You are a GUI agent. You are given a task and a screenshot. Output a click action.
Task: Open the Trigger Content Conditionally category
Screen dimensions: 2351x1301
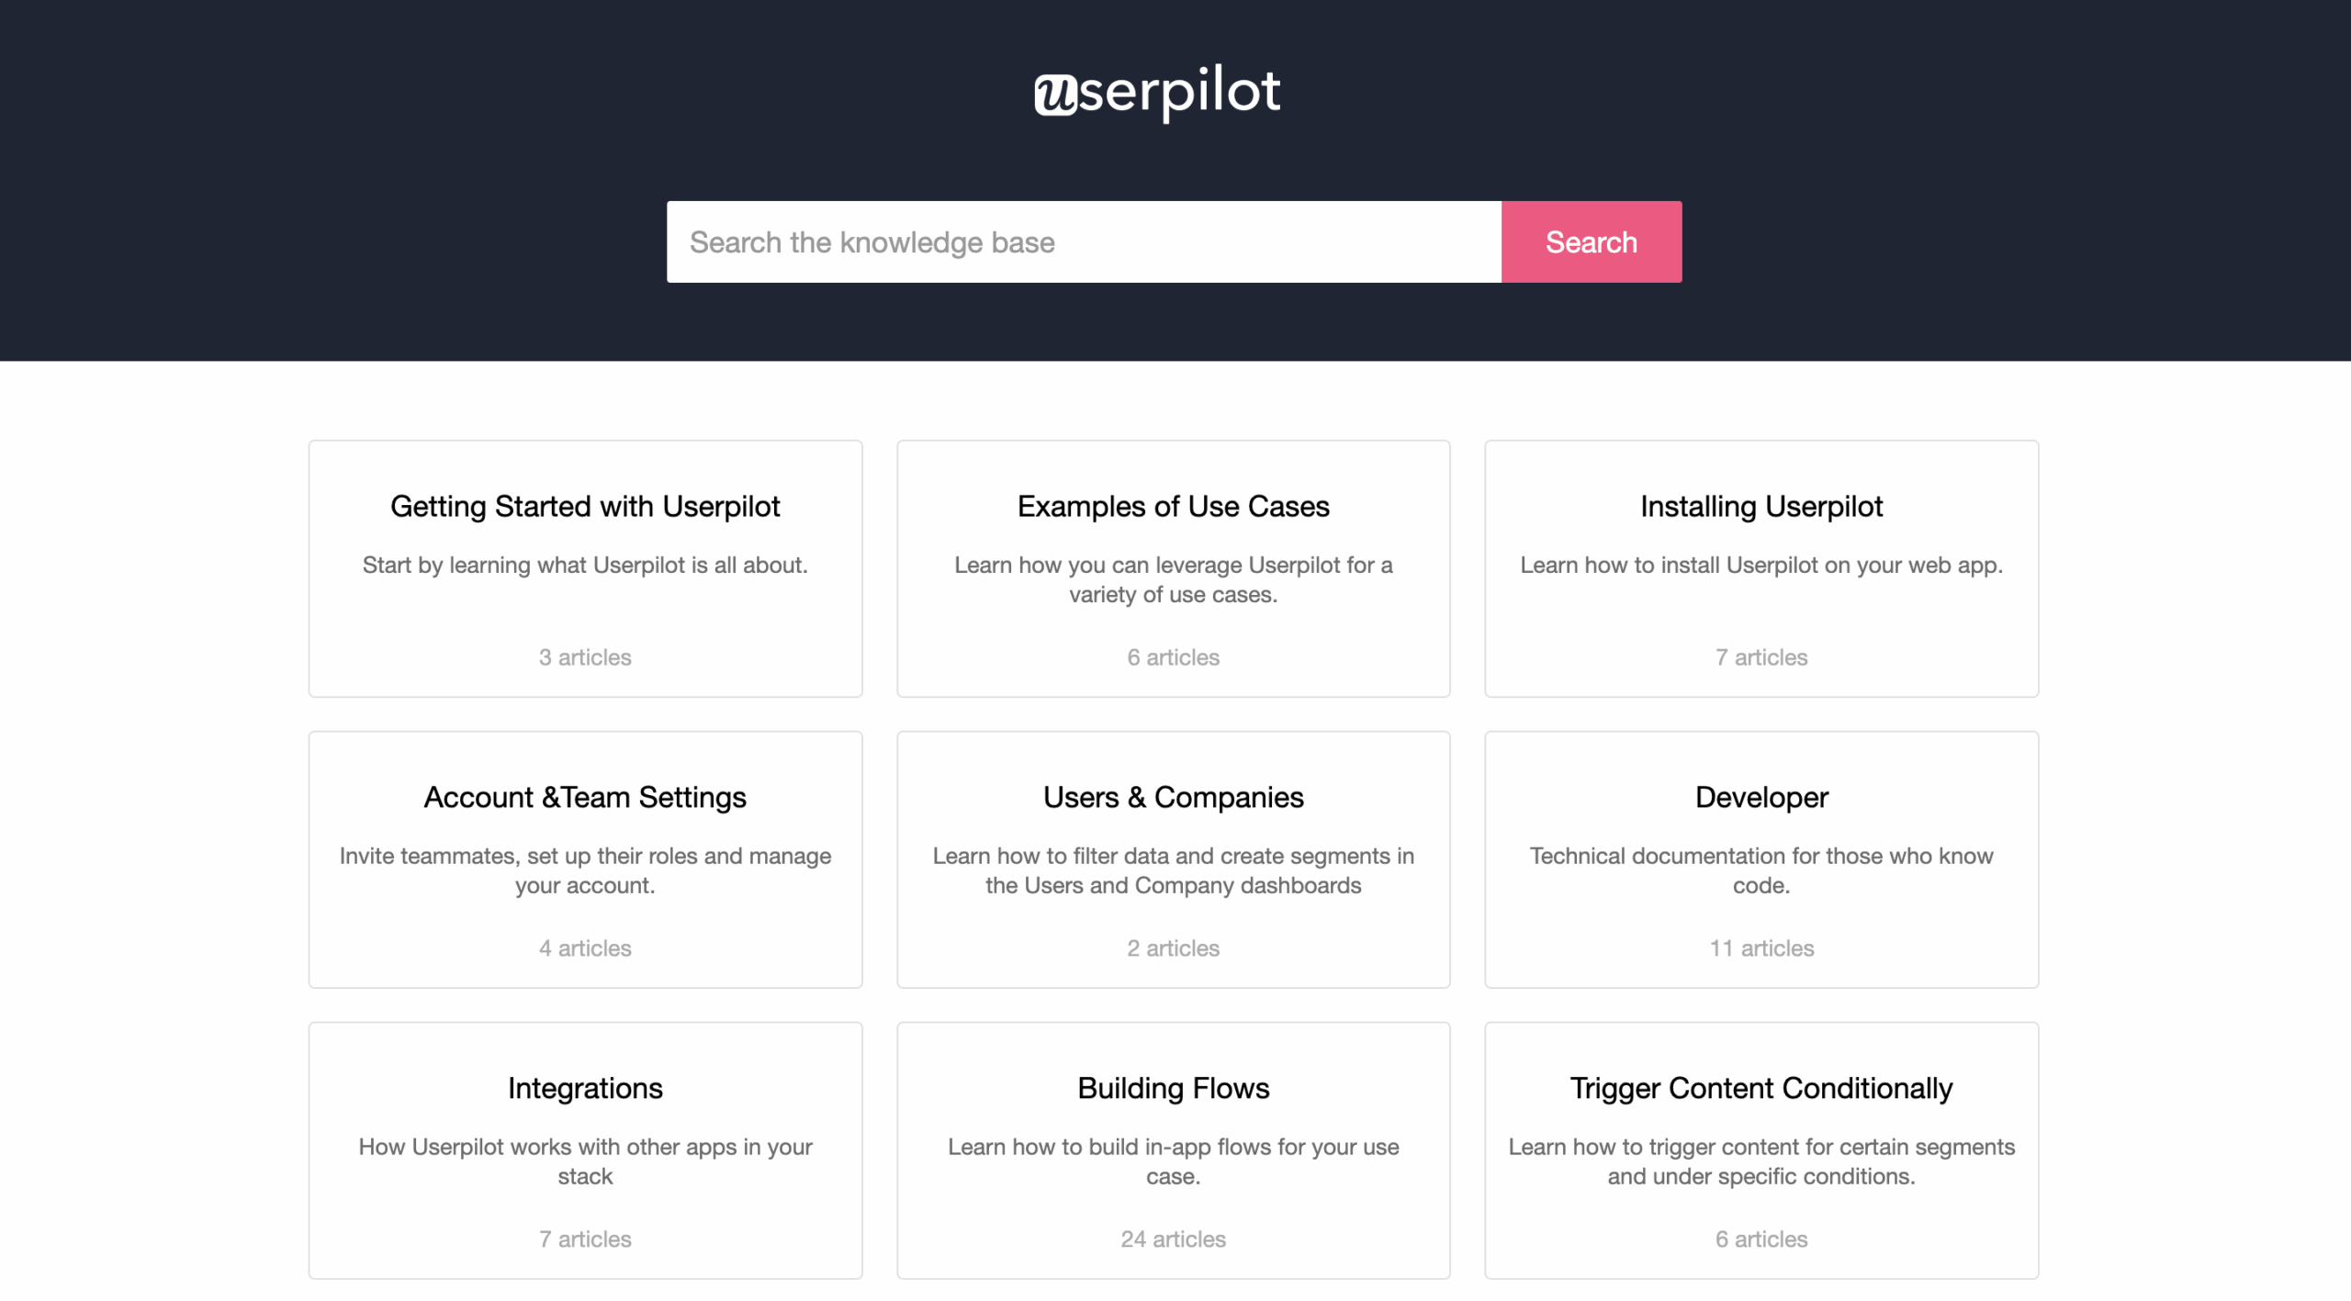[1760, 1088]
